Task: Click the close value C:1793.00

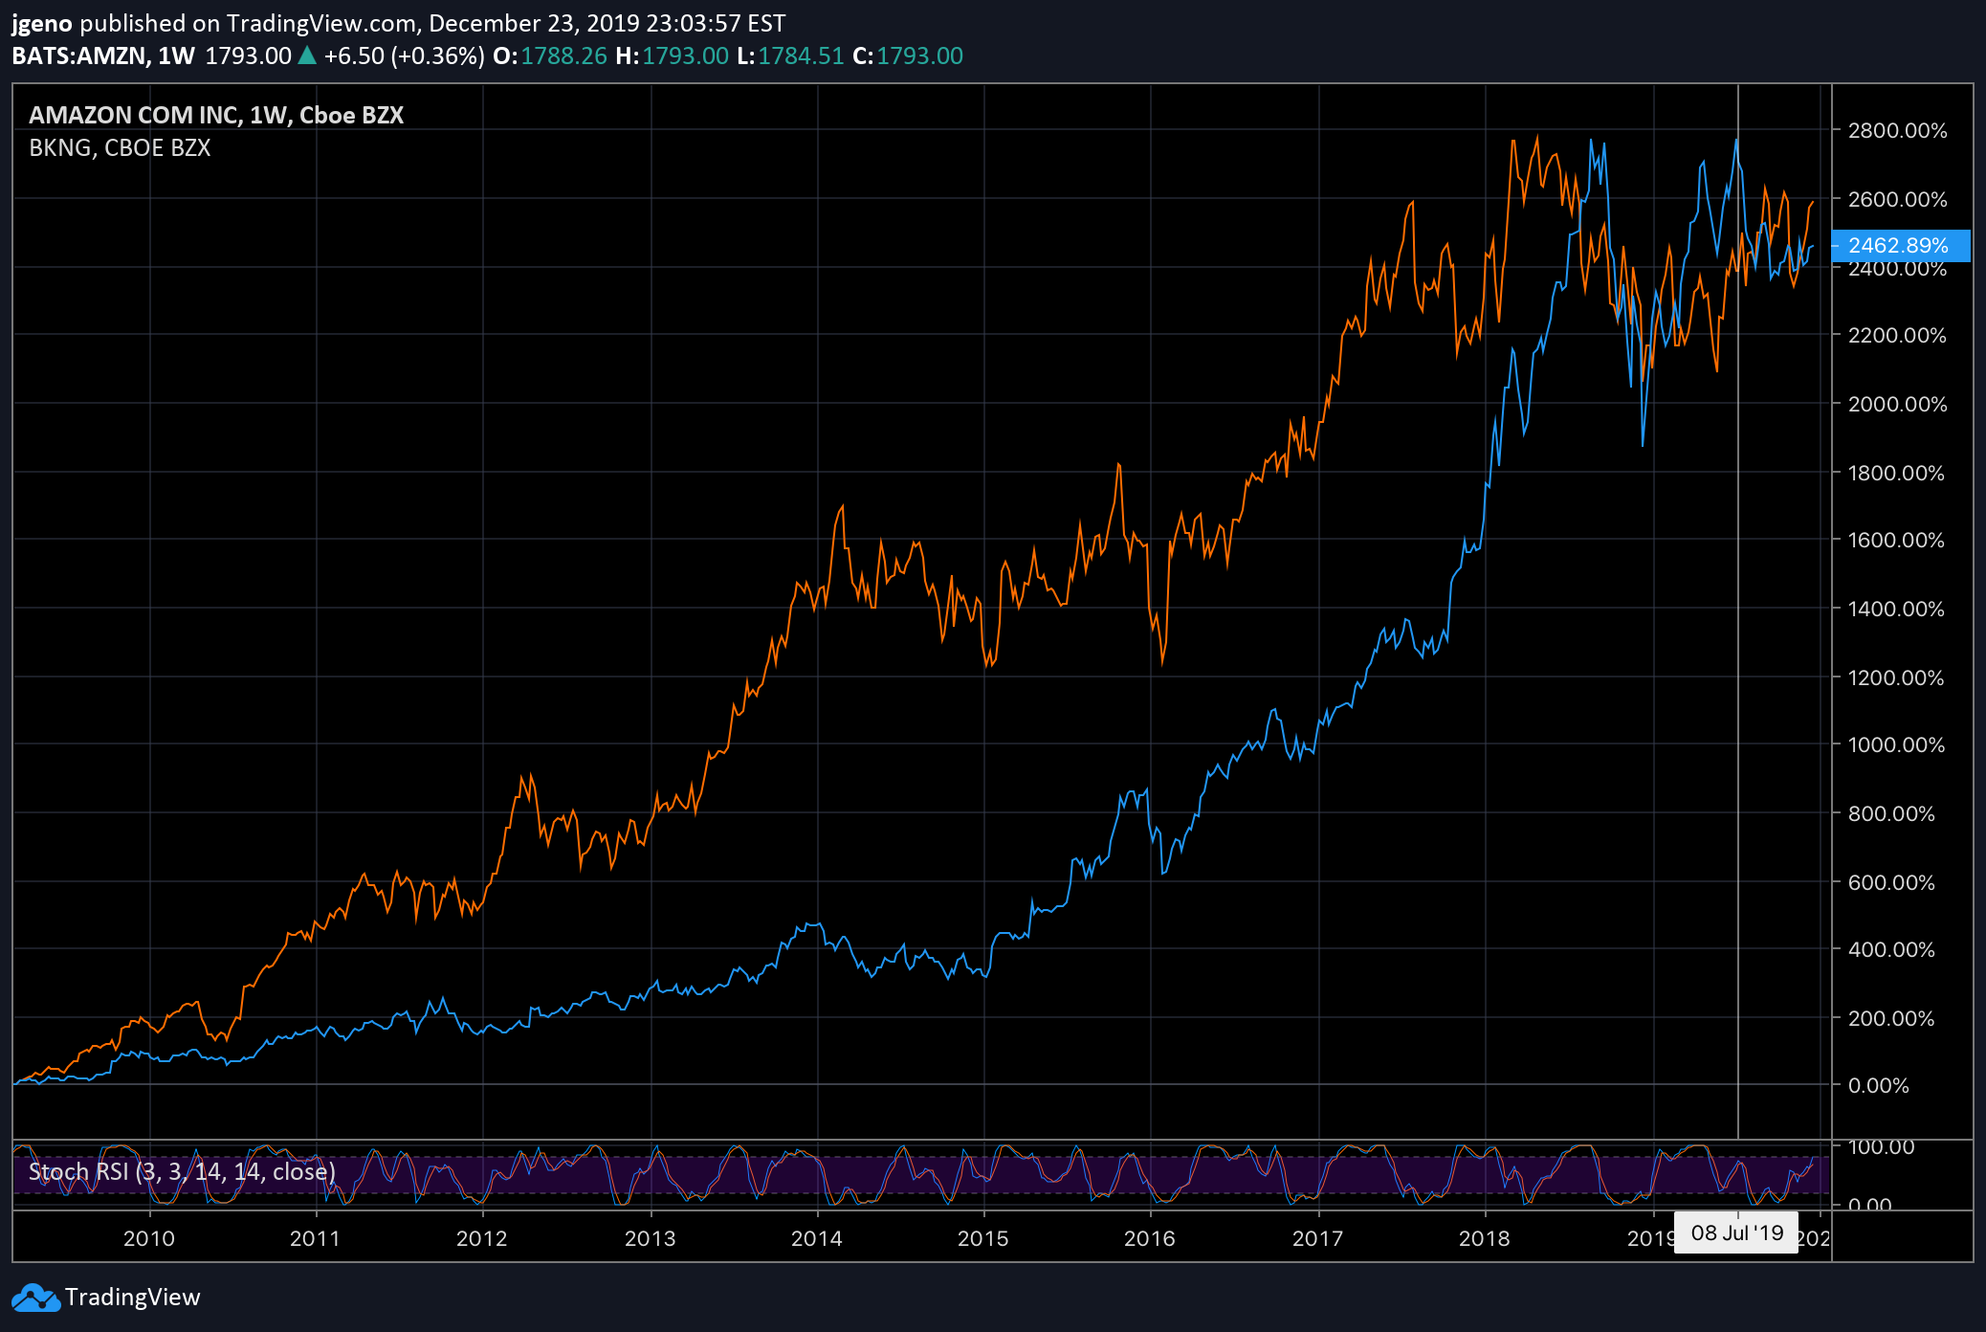Action: click(908, 56)
